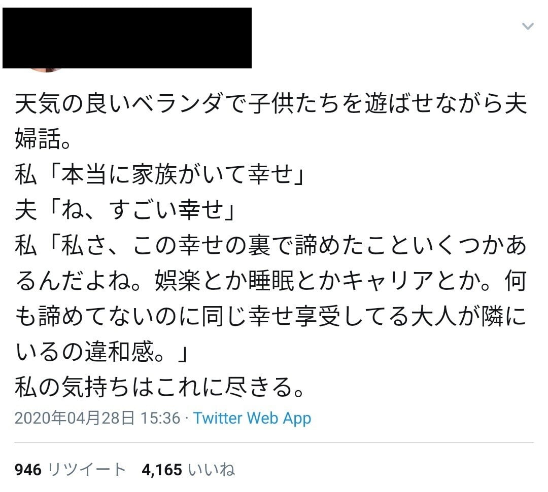
Task: Click the profile avatar below the redacted header
Action: point(47,69)
